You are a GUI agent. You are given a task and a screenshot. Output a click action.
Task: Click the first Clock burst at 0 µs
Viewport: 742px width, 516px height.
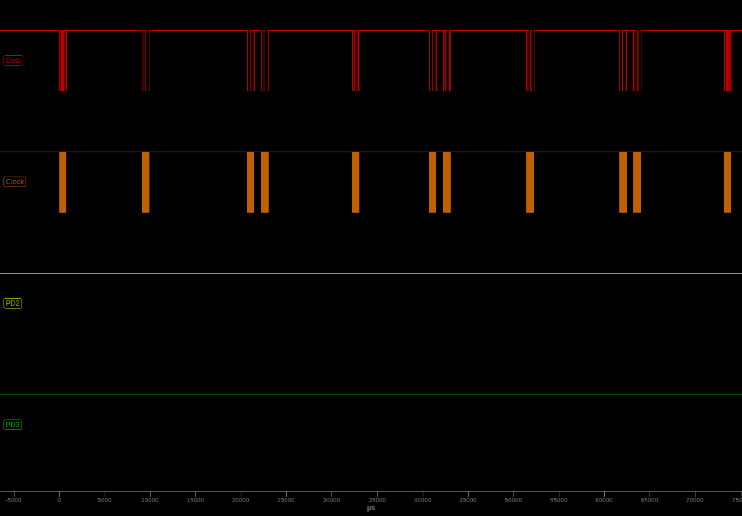click(63, 182)
